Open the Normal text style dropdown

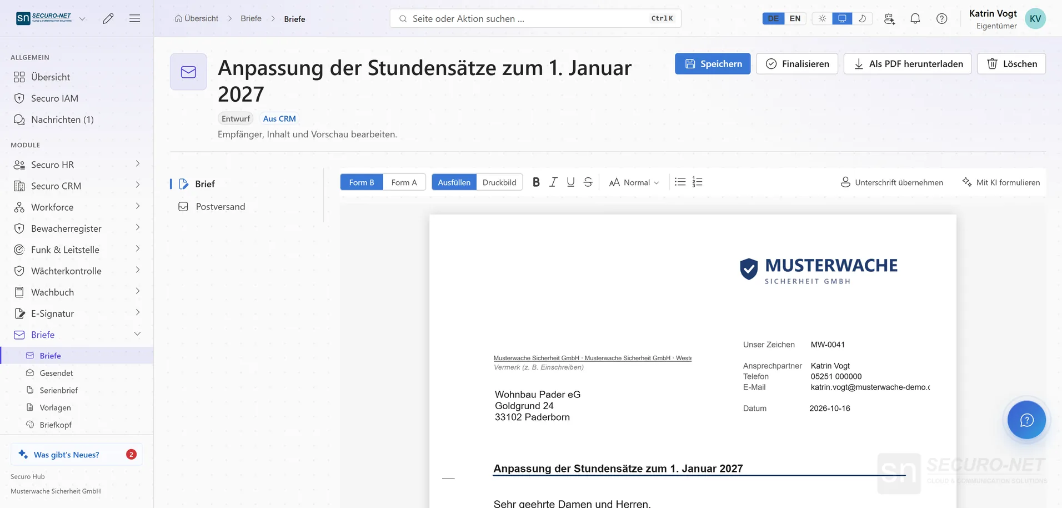tap(634, 182)
